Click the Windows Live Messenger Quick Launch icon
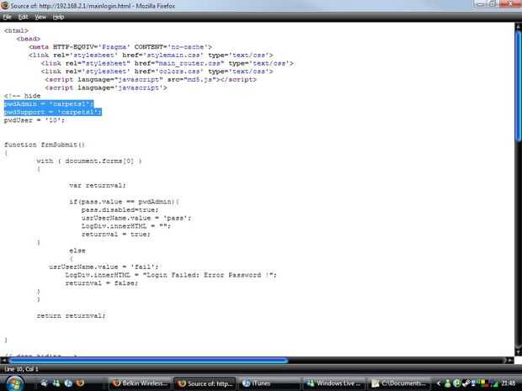The width and height of the screenshot is (522, 391). 56,383
